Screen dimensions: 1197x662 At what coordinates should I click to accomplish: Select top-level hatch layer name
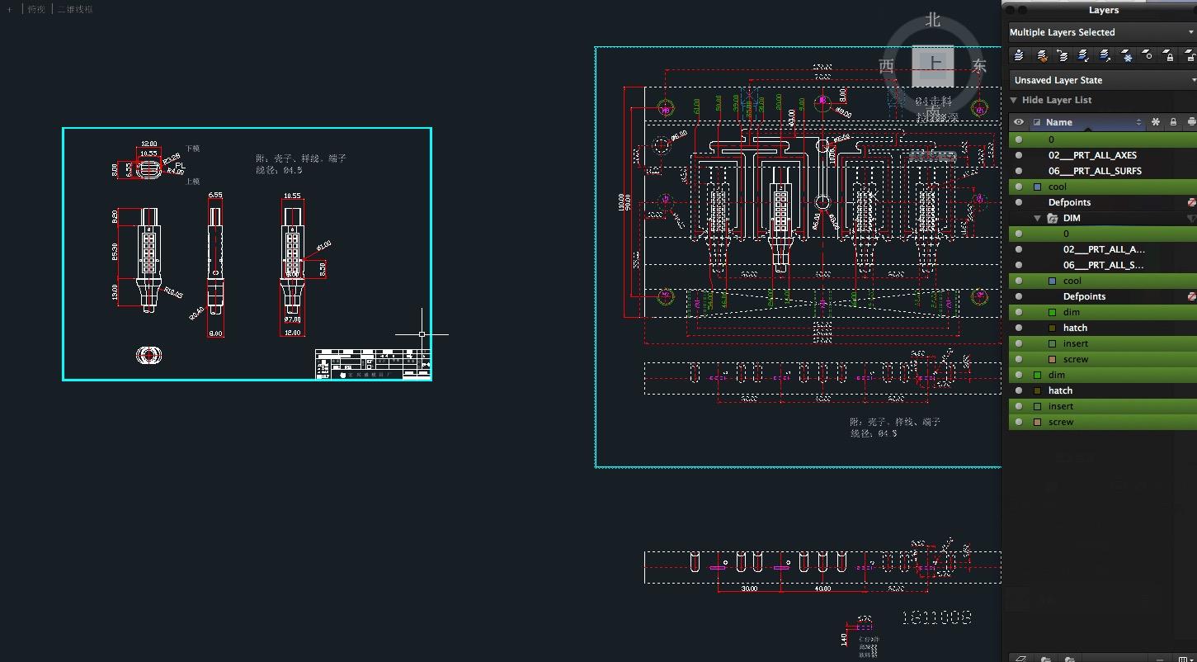1060,390
